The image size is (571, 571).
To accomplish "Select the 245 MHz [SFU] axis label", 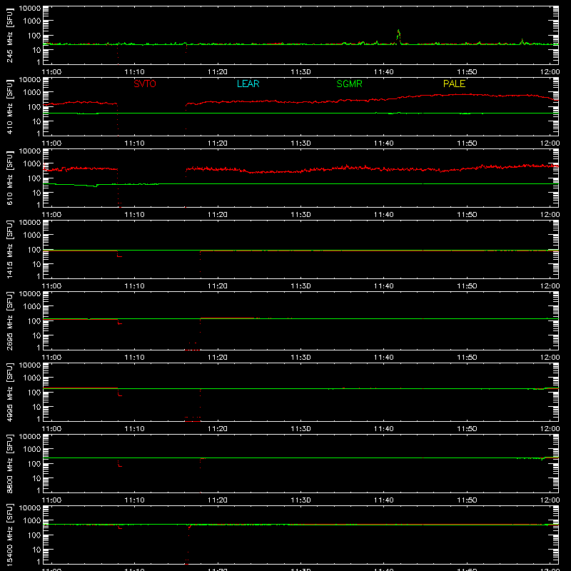I will [10, 35].
